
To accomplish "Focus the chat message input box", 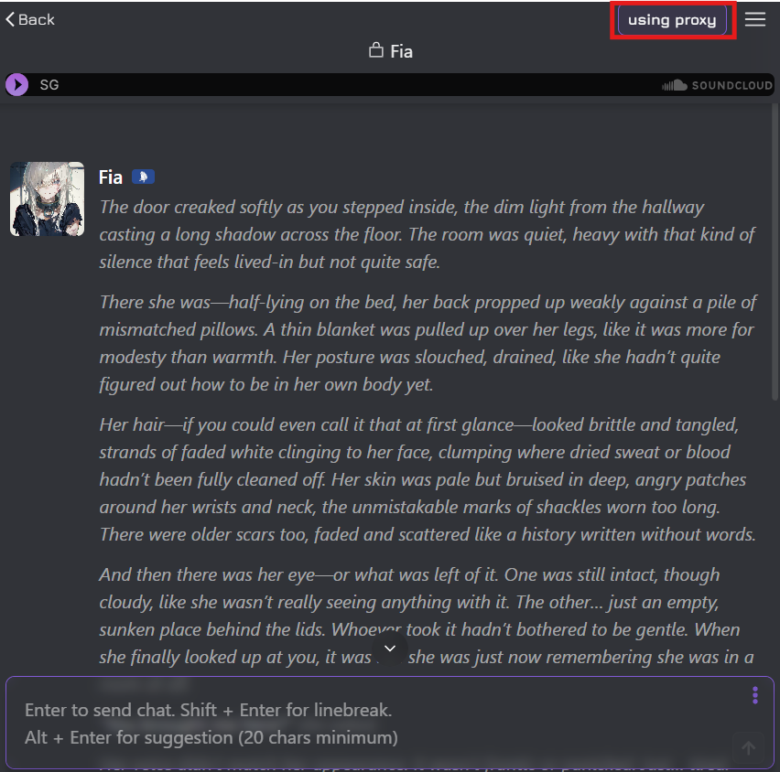I will point(378,724).
